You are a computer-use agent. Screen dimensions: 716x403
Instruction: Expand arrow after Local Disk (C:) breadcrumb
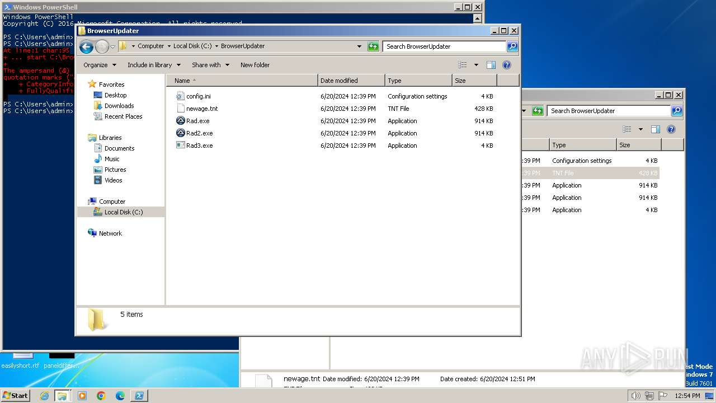coord(216,46)
